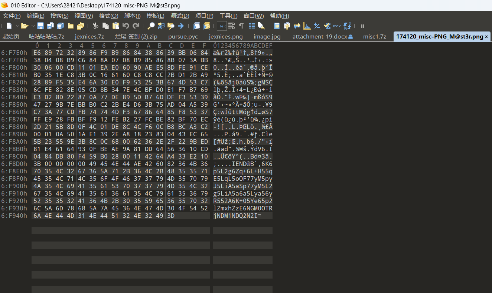Toggle the Hex edit mode button
This screenshot has width=492, height=293.
coord(222,26)
